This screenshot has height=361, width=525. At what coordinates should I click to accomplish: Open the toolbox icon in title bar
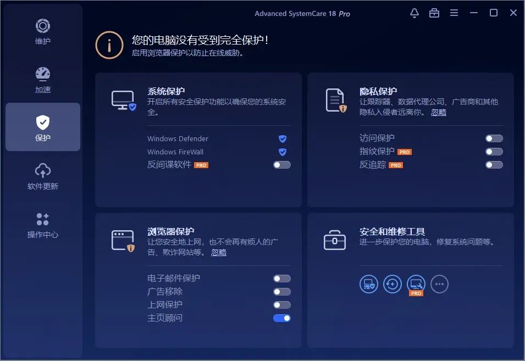(434, 13)
